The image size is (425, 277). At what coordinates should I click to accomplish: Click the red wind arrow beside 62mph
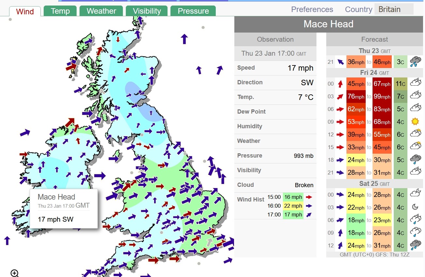(341, 109)
